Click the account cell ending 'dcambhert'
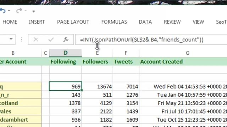This screenshot has width=227, height=127. 21,120
